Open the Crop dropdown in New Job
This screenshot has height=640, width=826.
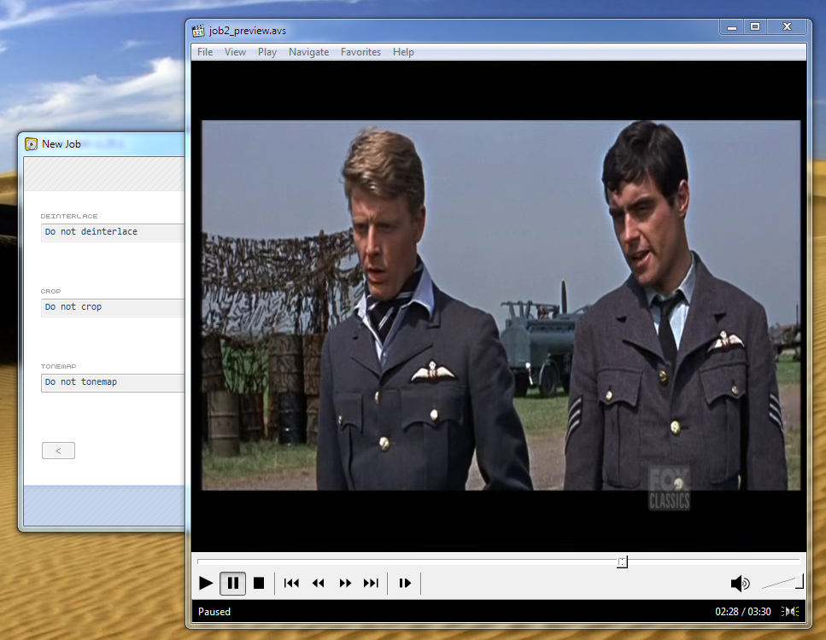coord(113,307)
